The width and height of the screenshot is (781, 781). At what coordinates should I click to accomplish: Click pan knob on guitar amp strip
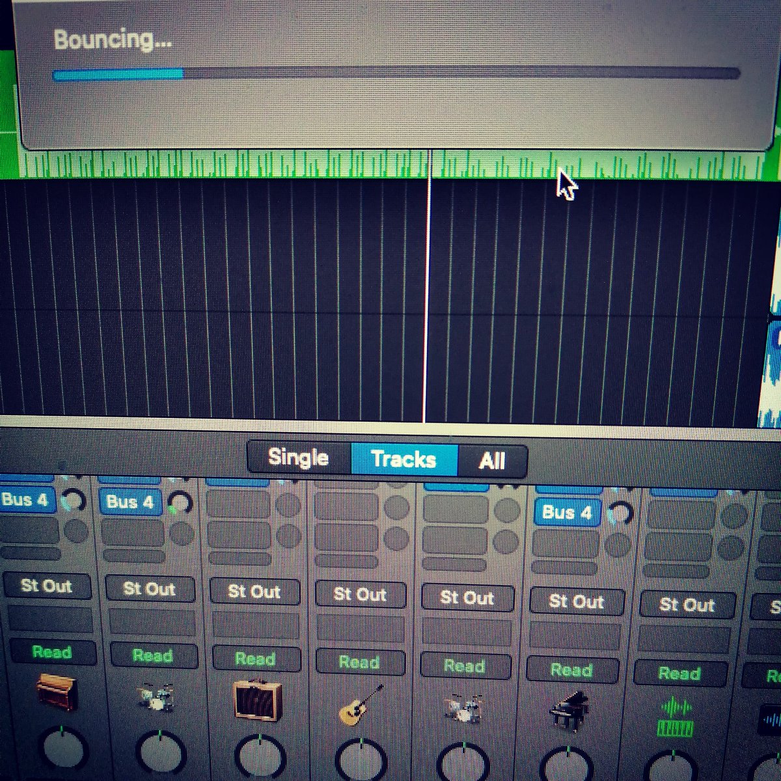coord(260,758)
